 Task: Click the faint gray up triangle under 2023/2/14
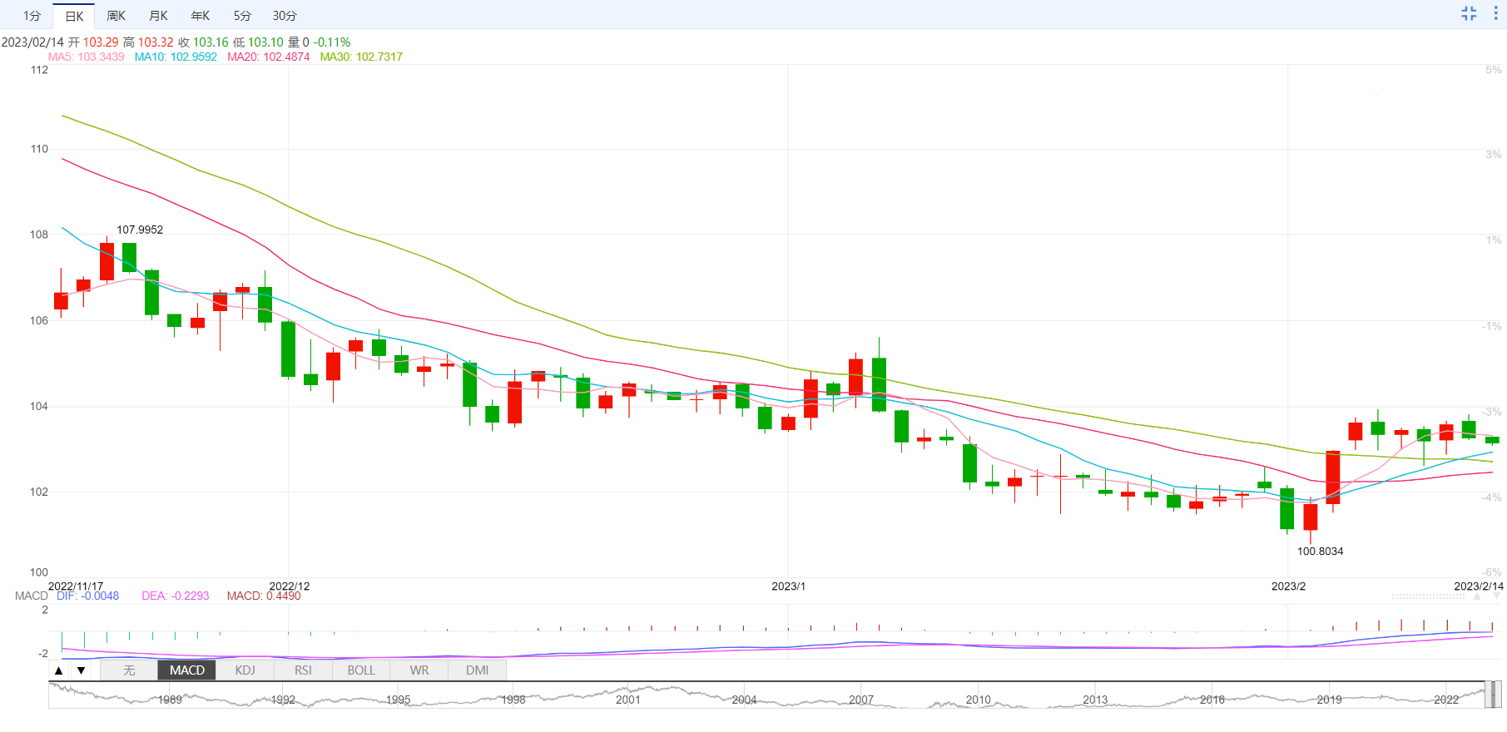coord(1477,596)
